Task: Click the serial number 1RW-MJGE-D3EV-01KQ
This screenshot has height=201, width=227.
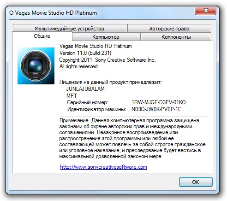Action: pyautogui.click(x=159, y=102)
